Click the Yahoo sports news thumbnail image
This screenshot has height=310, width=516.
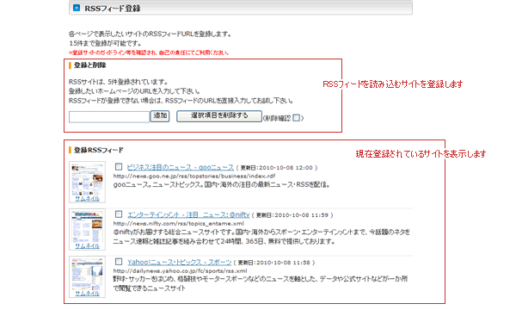(x=87, y=275)
